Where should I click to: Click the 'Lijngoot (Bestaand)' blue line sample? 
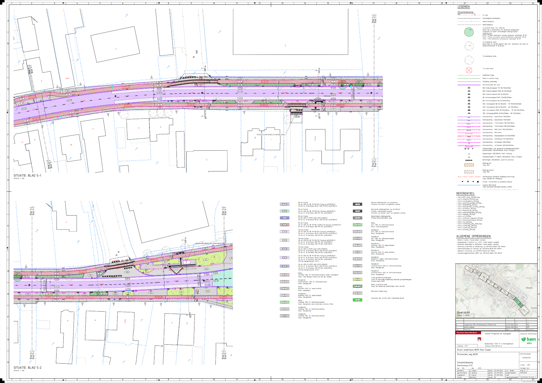click(x=469, y=185)
